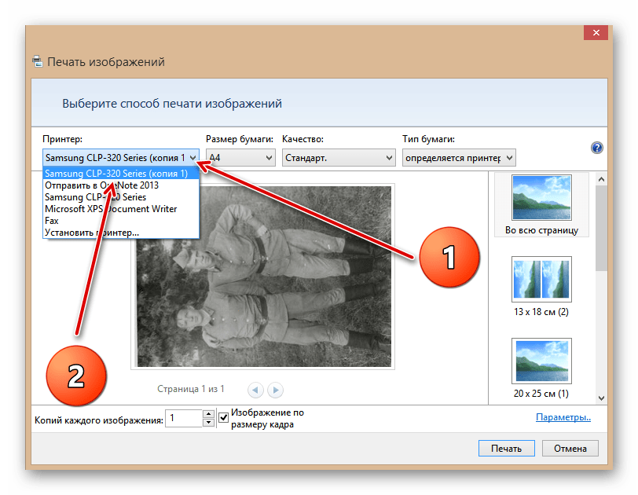Screen dimensions: 638x495
Task: Choose Microsoft XPS Document Writer option
Action: pyautogui.click(x=111, y=209)
